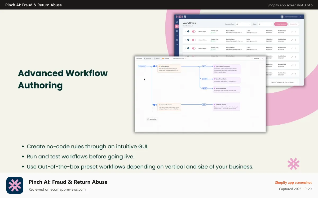Image resolution: width=318 pixels, height=198 pixels.
Task: Open the highlighted Workflows icon in the sidebar
Action: click(x=177, y=26)
